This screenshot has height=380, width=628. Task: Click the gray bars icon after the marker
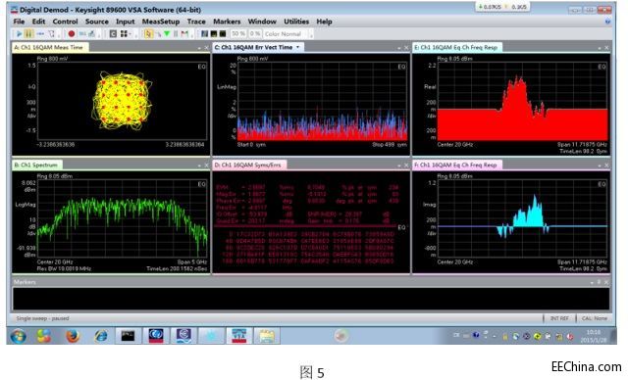click(176, 34)
